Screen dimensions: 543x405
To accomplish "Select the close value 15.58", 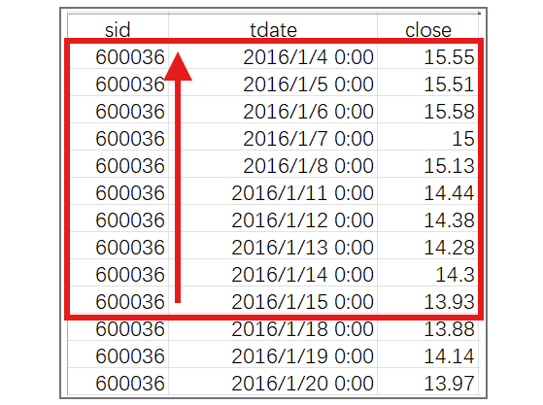I will (428, 110).
